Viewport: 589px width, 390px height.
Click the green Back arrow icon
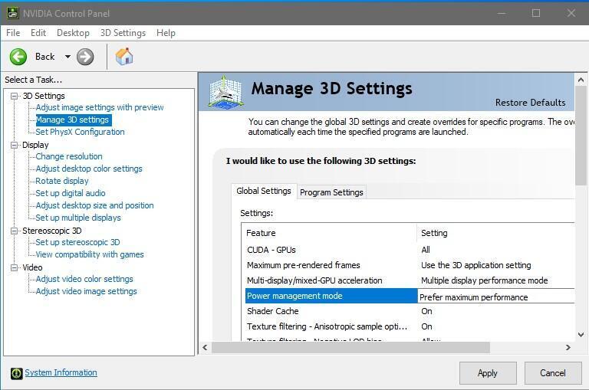[18, 57]
